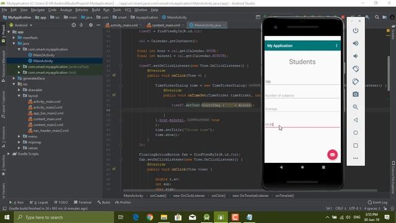Click emulator sidebar Overview square

click(x=356, y=146)
